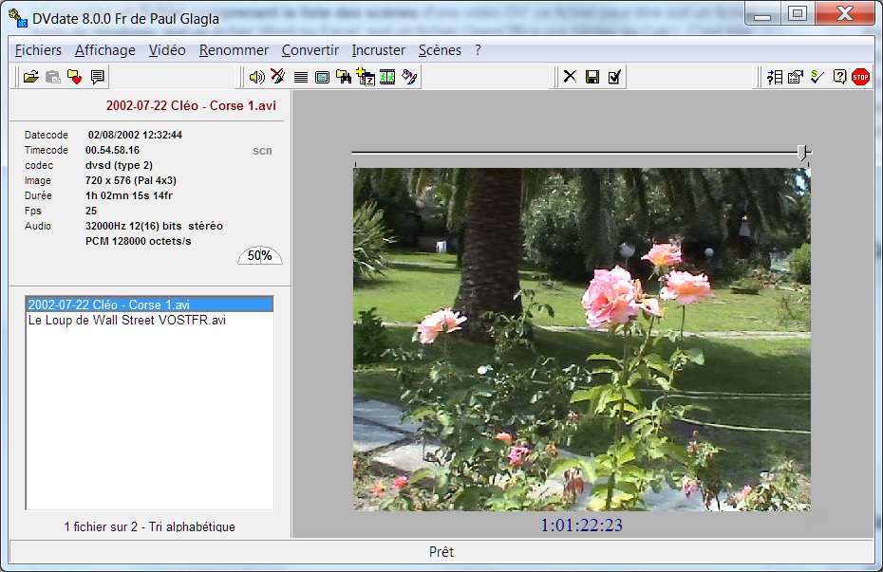Click the film strip scenes icon

coord(387,77)
